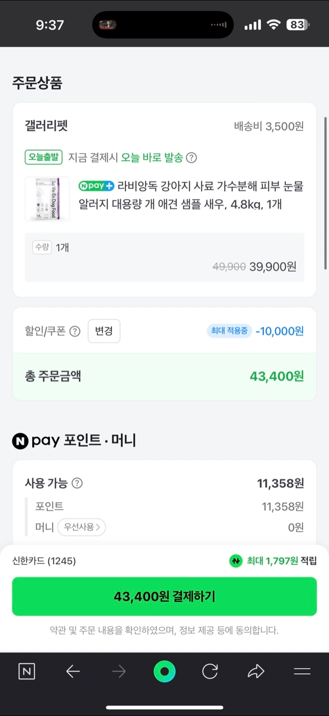This screenshot has width=329, height=716.
Task: Tap help icon beside 사용 가능
Action: (x=77, y=483)
